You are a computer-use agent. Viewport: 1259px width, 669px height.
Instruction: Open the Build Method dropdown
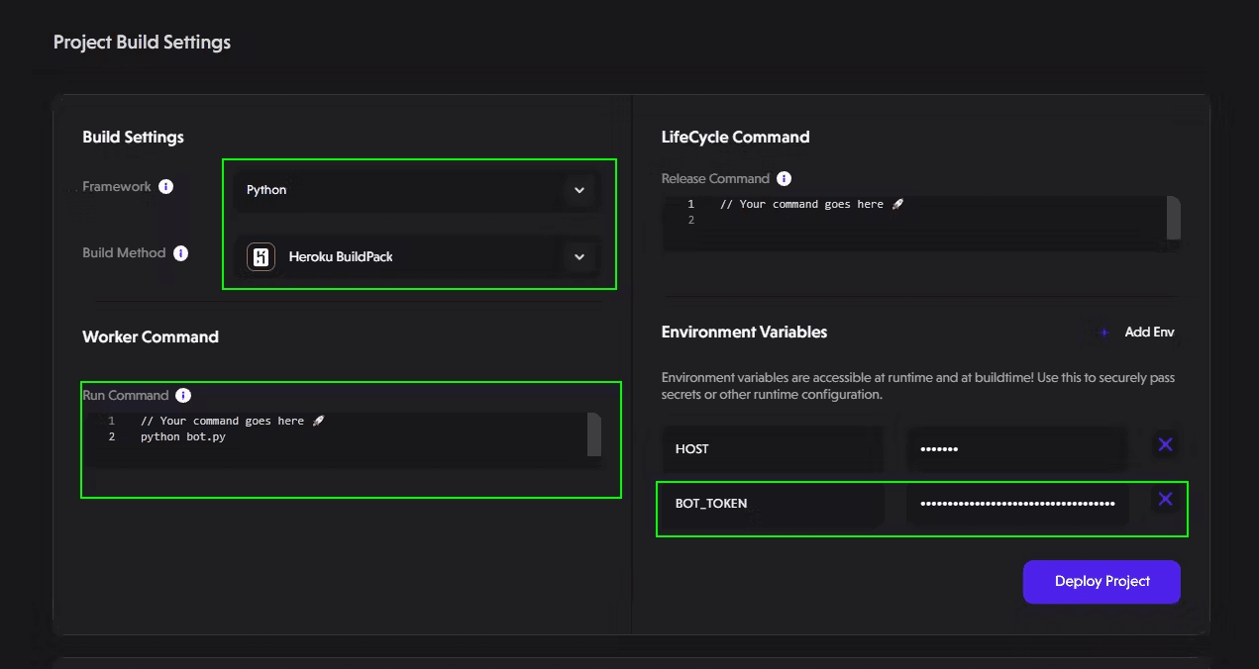417,257
